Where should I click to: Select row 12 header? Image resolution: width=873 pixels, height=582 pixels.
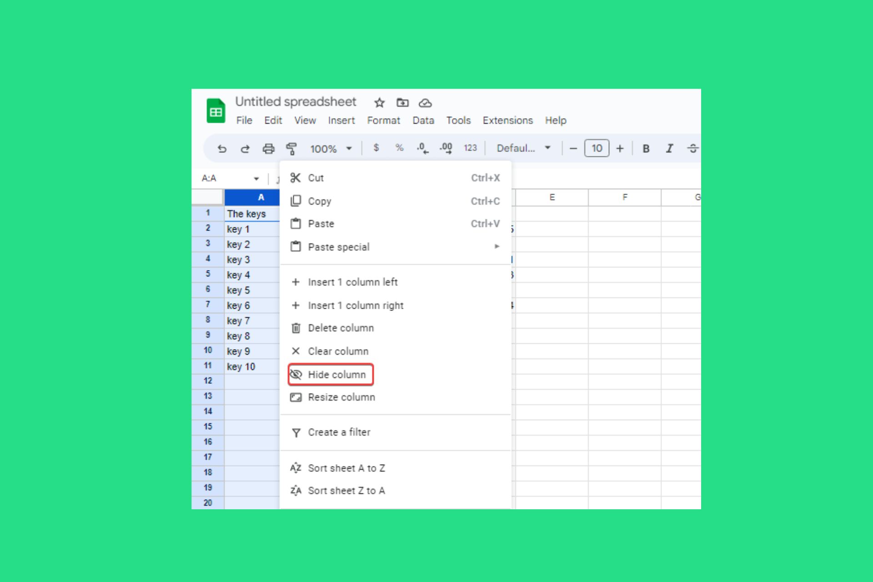point(208,381)
